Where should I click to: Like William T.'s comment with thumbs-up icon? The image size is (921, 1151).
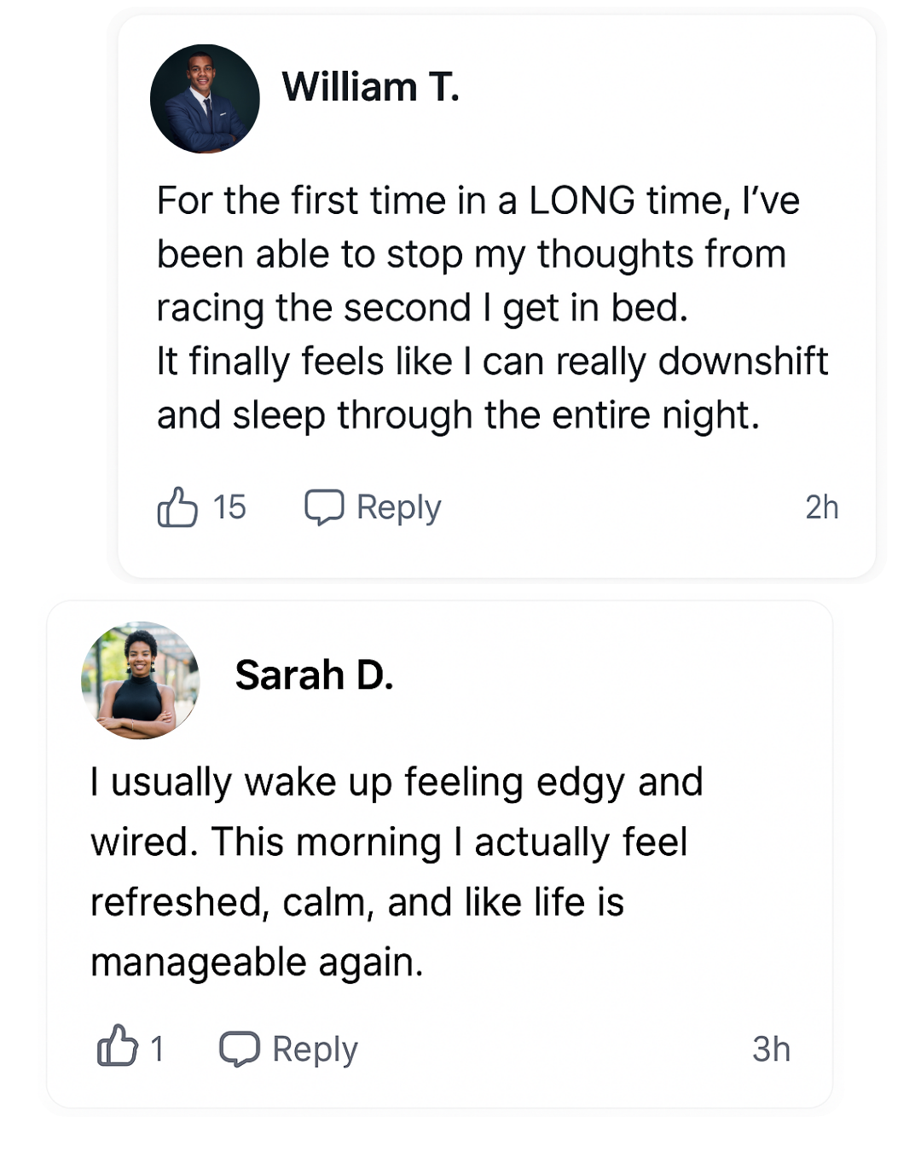(x=177, y=507)
